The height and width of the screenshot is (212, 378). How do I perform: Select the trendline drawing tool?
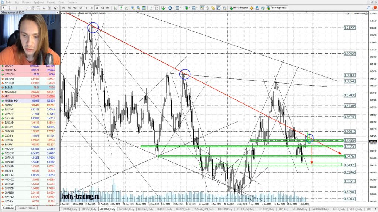tap(27, 8)
